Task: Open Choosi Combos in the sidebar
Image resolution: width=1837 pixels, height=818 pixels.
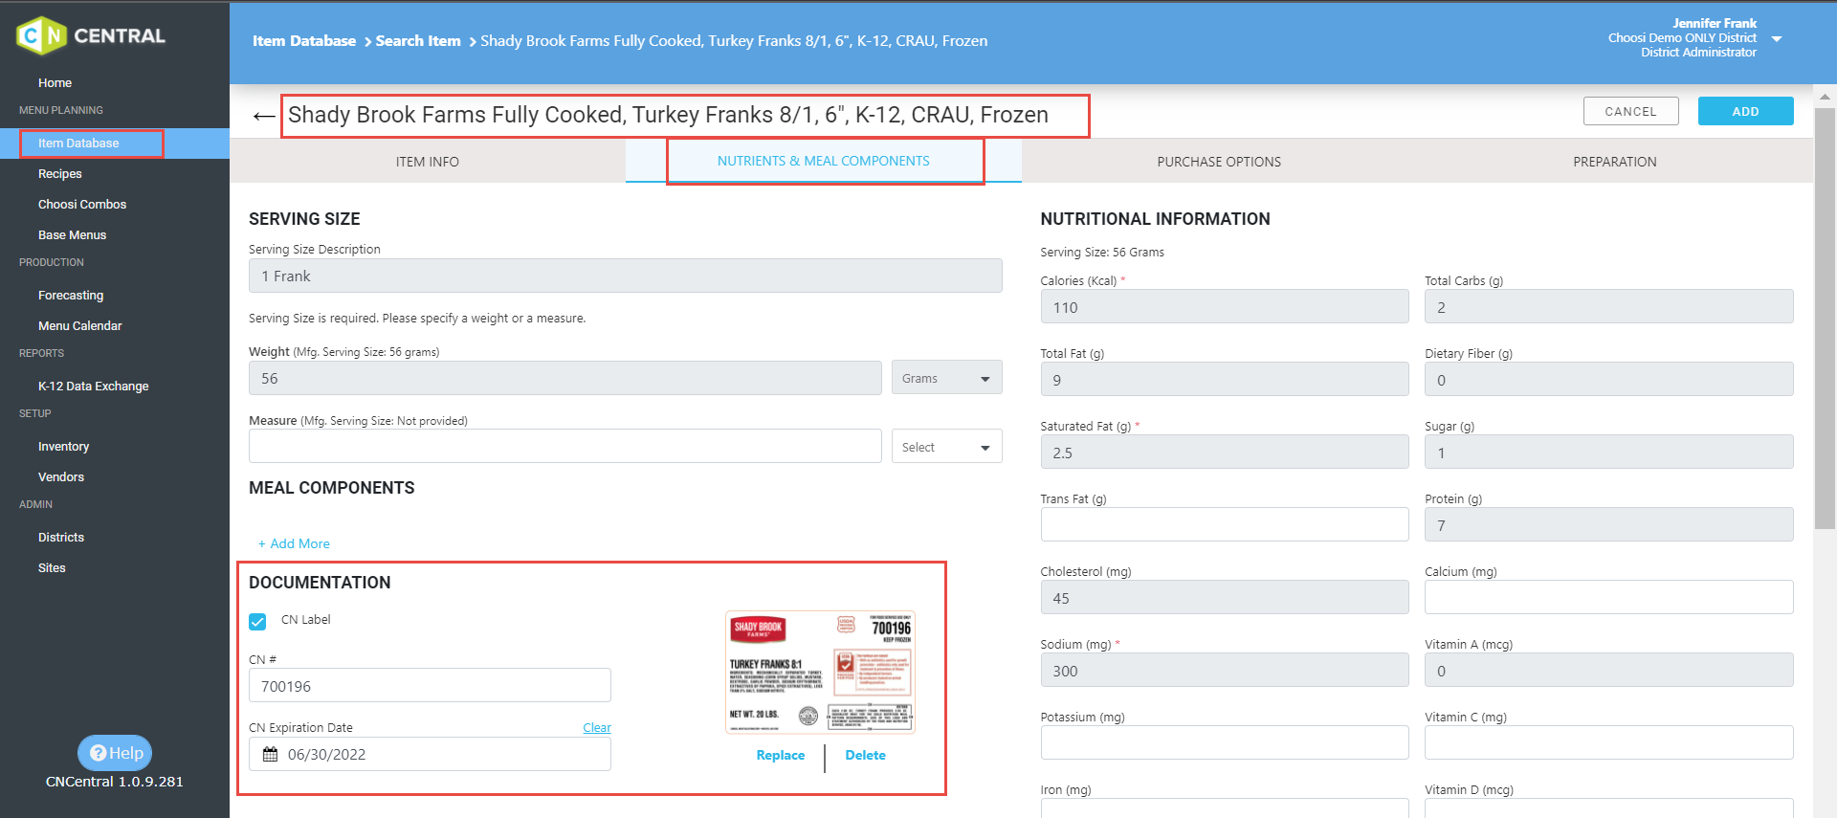Action: point(82,205)
